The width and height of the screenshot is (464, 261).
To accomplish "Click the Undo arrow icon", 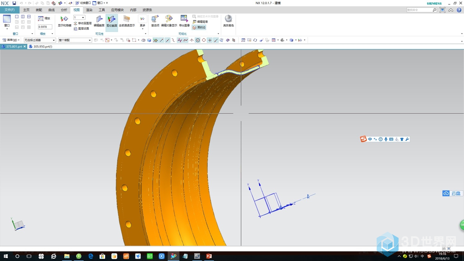I will 21,3.
